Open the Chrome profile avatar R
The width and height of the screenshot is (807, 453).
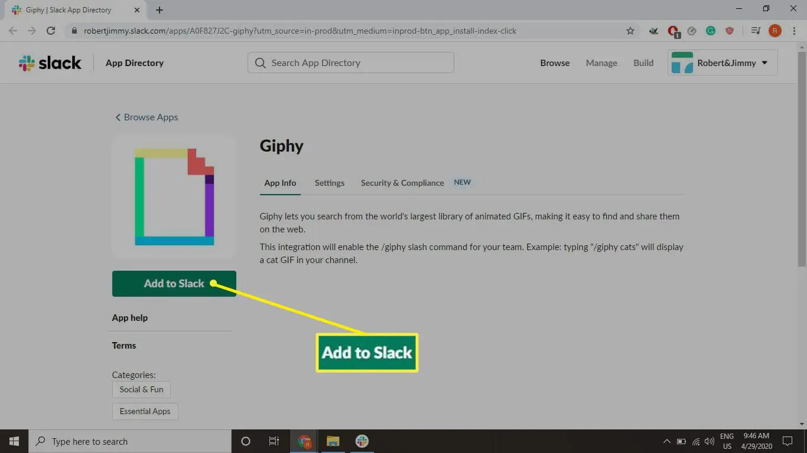click(775, 31)
